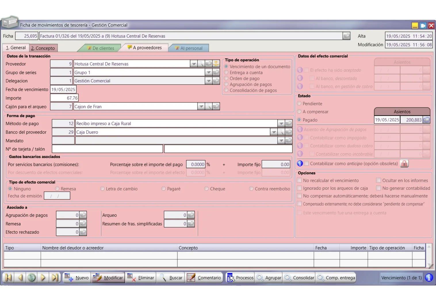Click the blue info icon by Contabilizar como anticipo
The width and height of the screenshot is (436, 299).
click(300, 164)
